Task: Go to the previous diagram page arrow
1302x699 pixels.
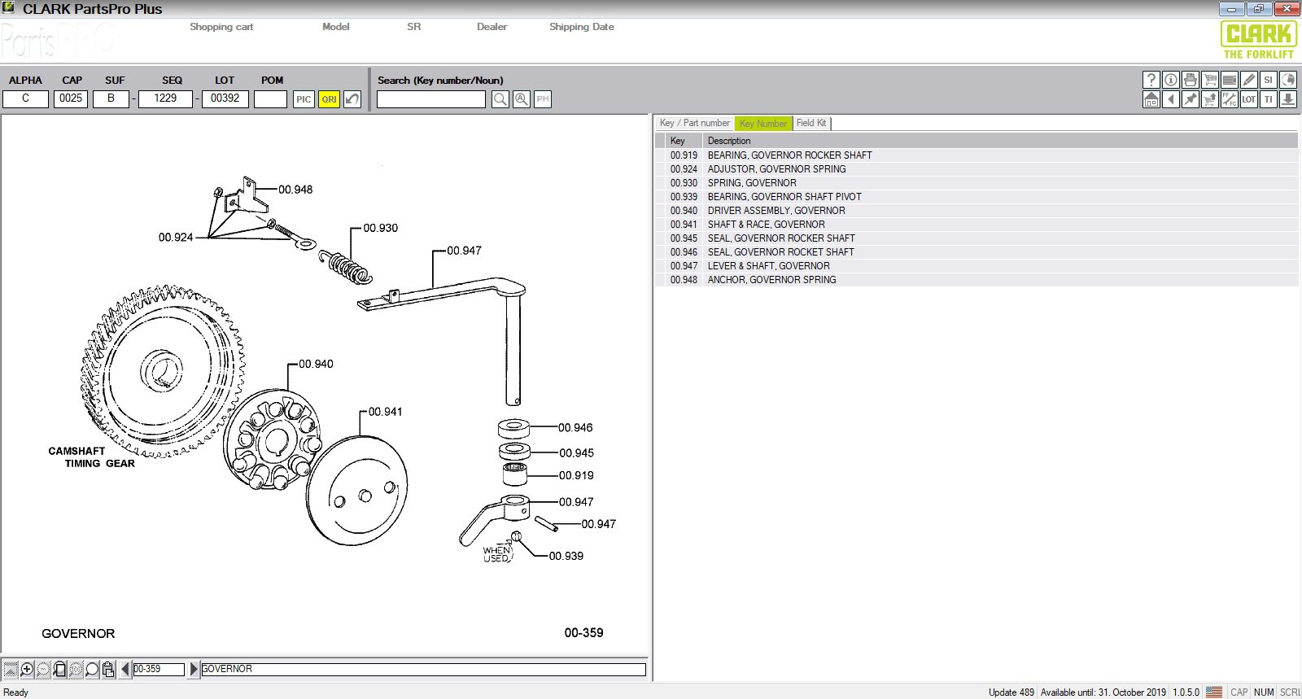Action: click(x=125, y=669)
